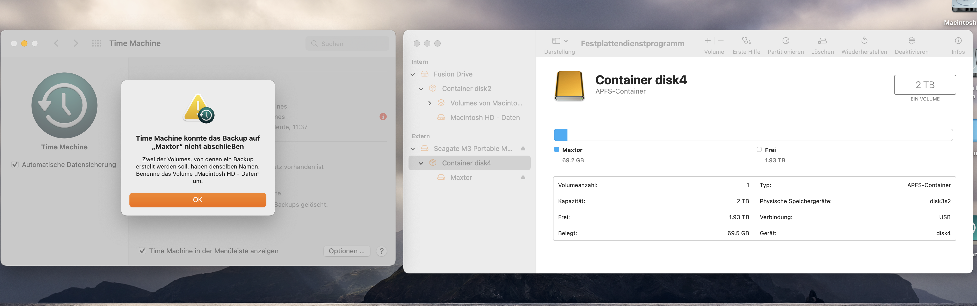The image size is (977, 306).
Task: Expand Volumes von Macintosh group
Action: pyautogui.click(x=429, y=103)
